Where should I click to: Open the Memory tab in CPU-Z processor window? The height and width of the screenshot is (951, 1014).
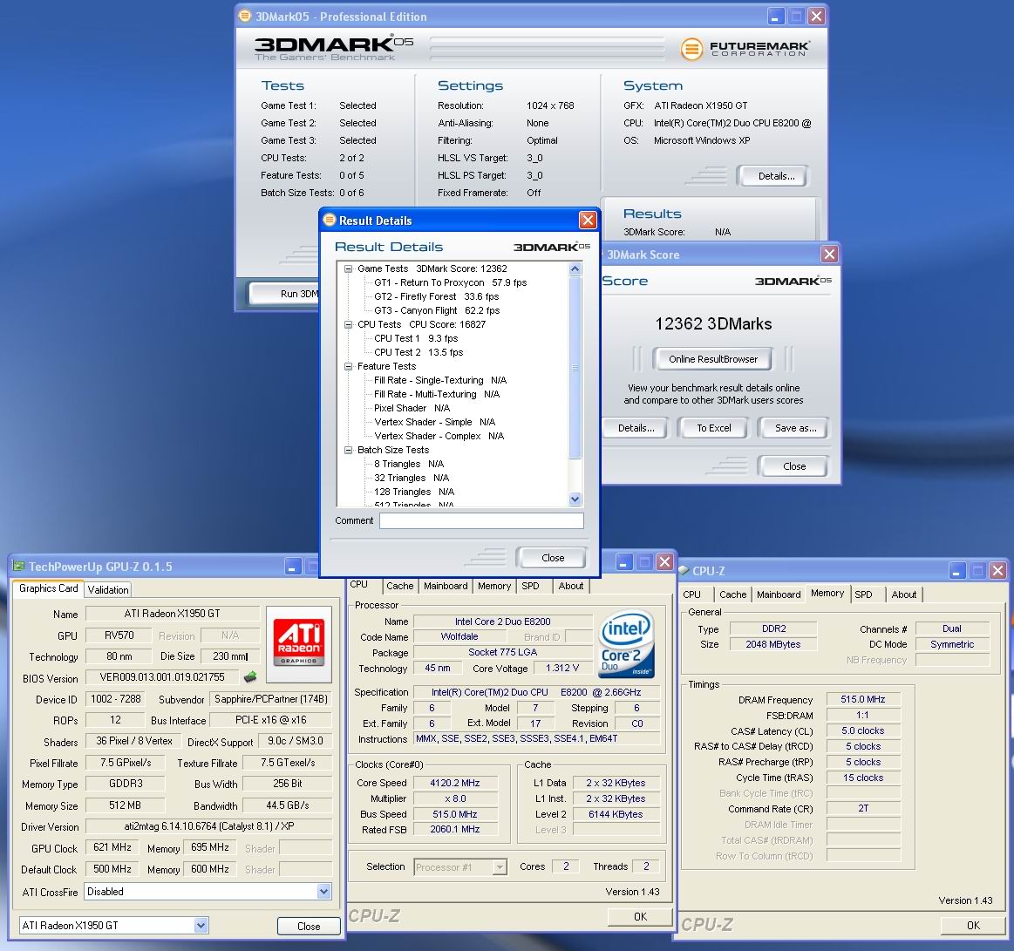point(494,586)
